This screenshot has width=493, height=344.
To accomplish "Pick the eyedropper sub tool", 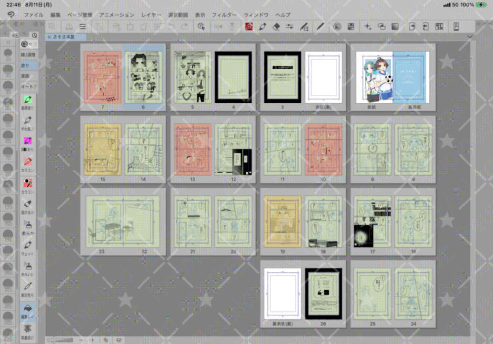I will coord(28,287).
